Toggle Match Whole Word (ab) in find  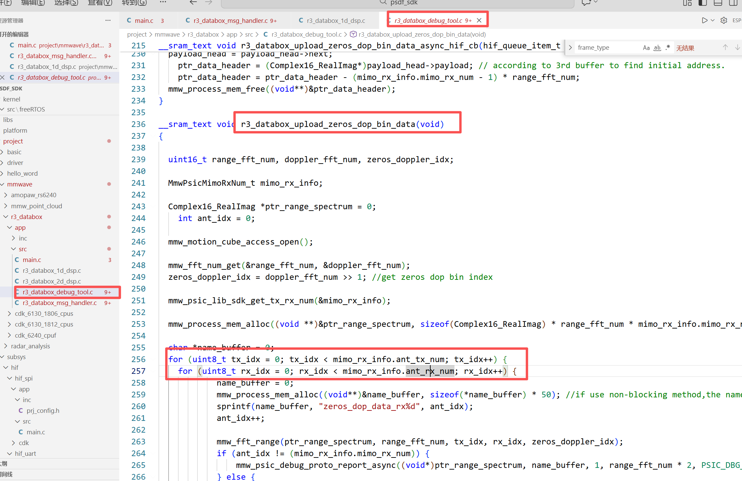(x=657, y=48)
